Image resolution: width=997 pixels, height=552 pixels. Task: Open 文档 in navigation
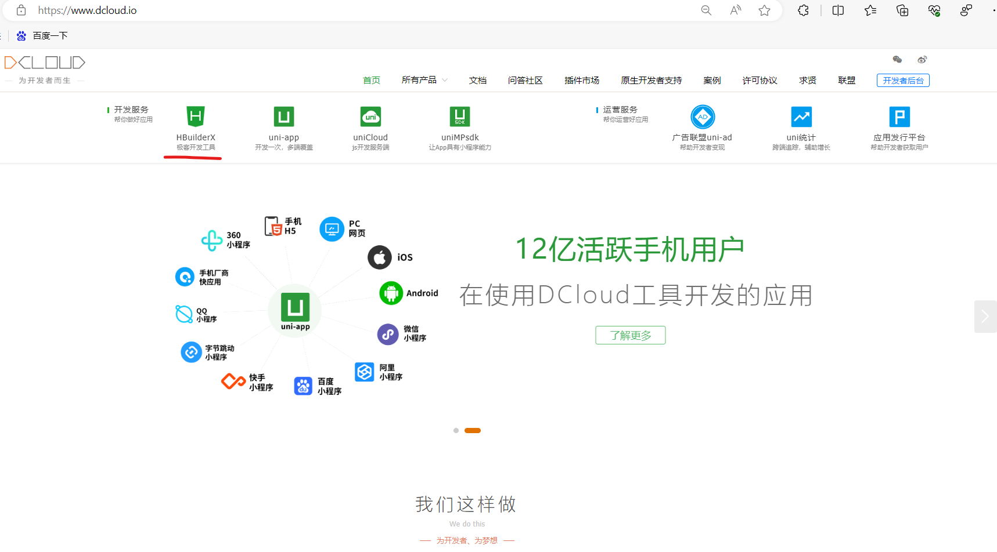pos(478,80)
